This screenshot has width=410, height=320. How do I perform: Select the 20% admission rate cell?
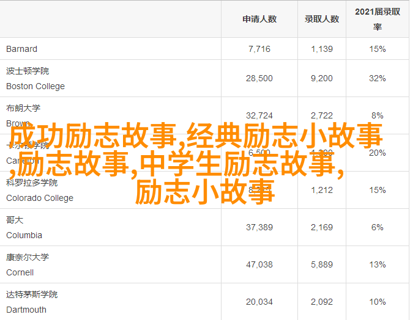[x=378, y=153]
